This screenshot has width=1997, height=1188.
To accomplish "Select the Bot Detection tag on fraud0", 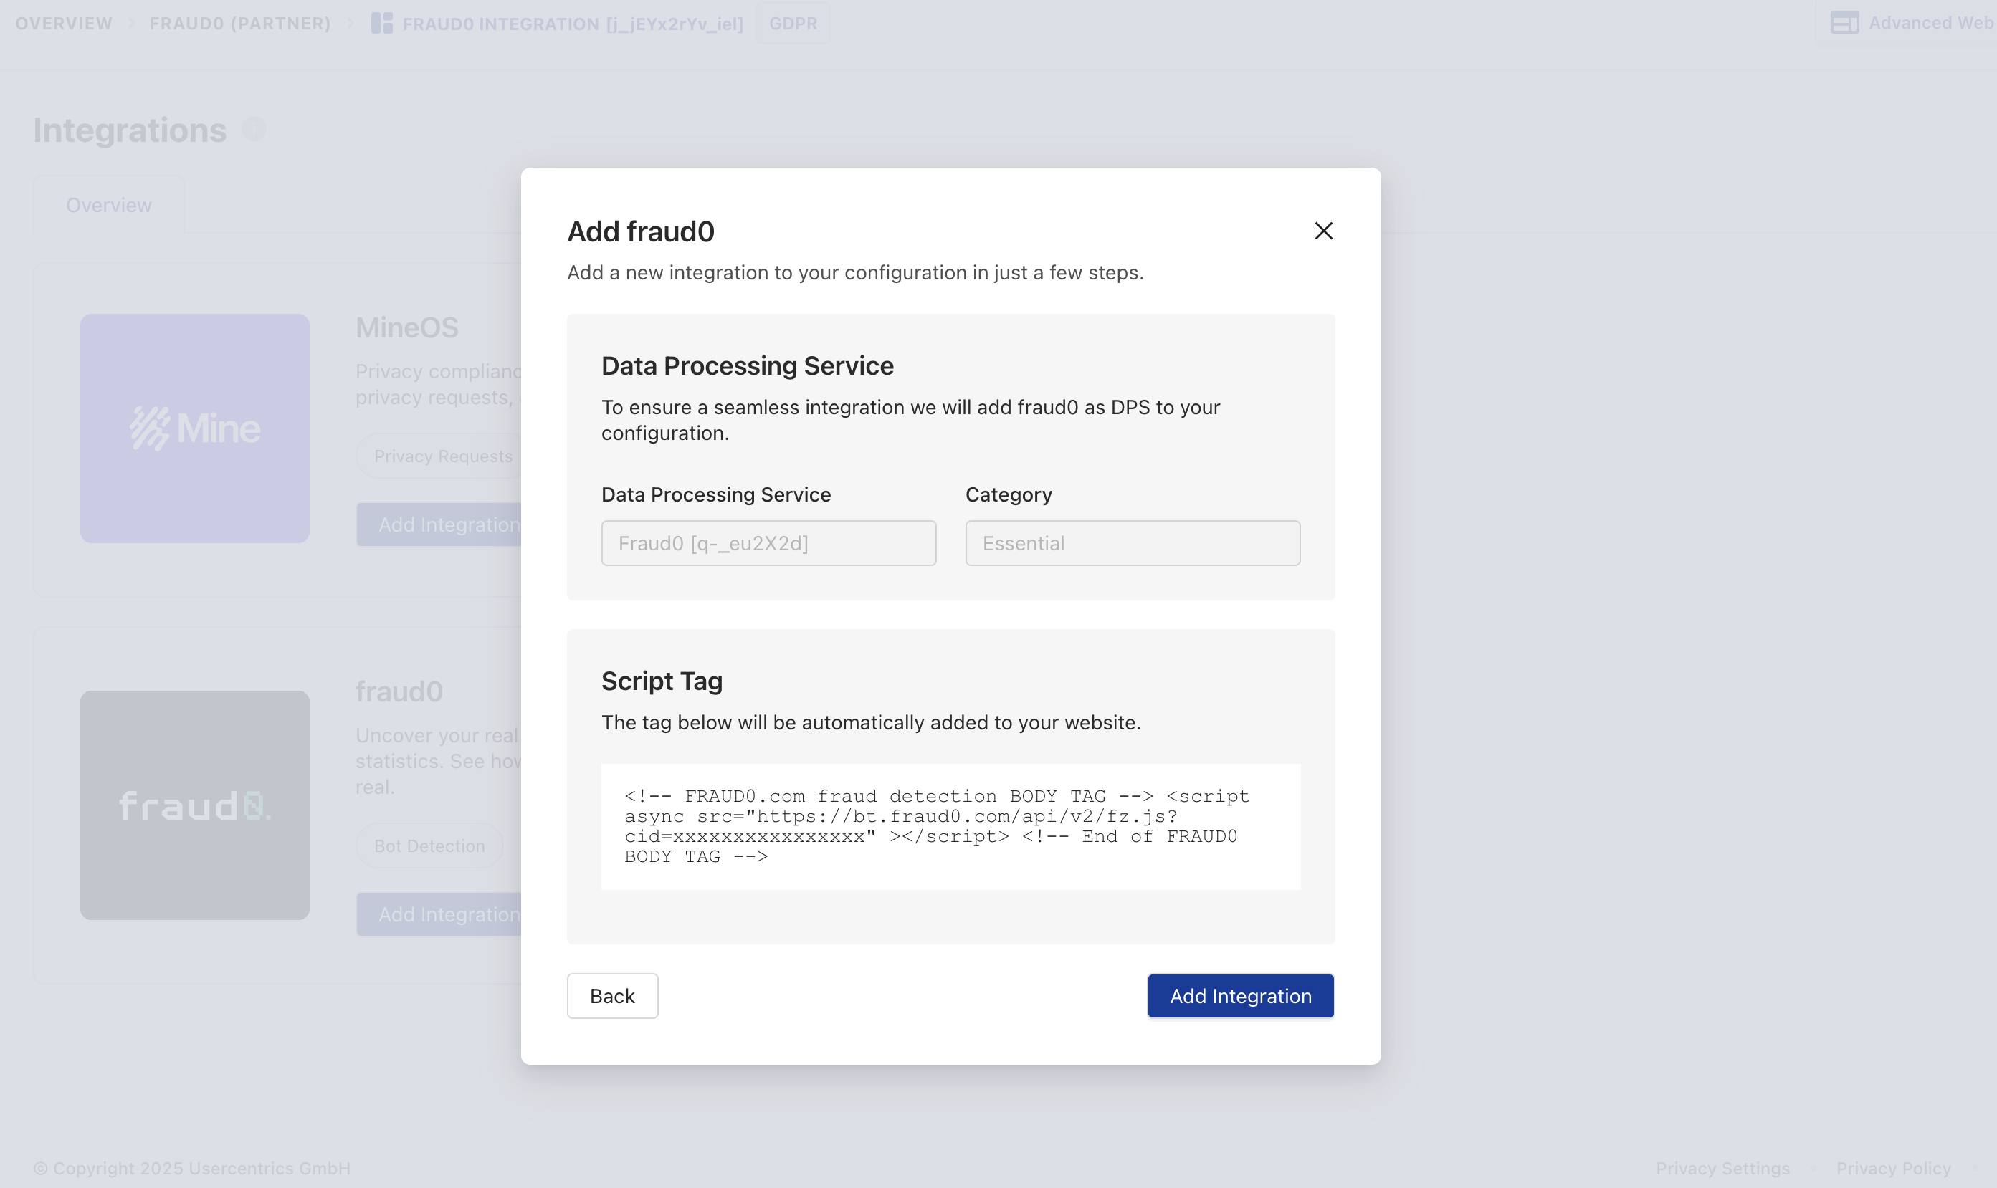I will click(429, 846).
